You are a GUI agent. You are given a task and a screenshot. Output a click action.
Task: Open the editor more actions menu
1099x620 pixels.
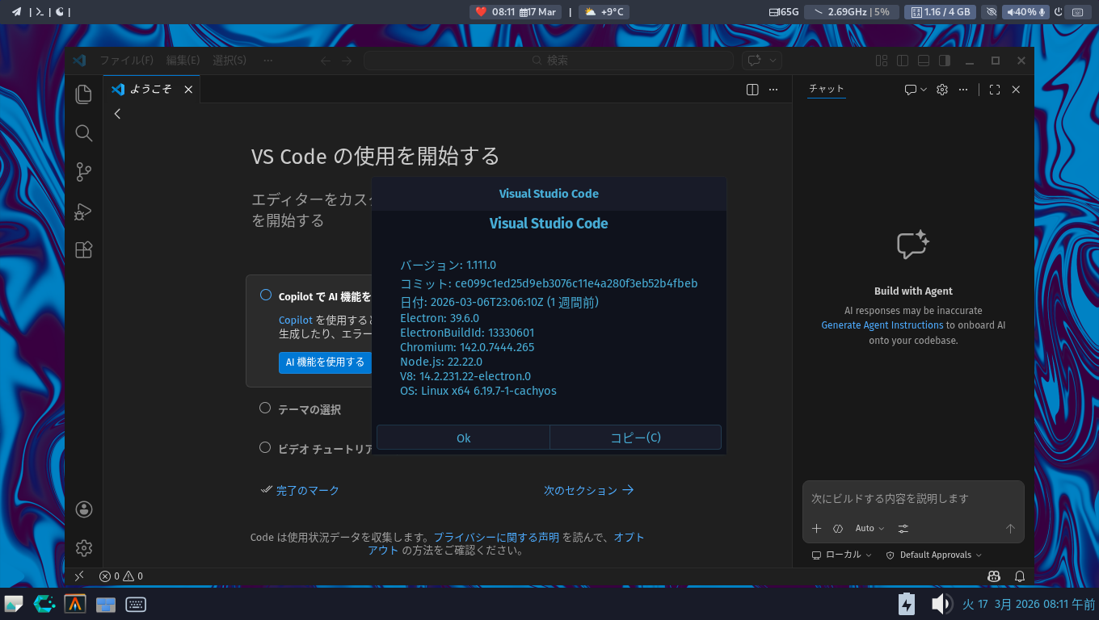click(773, 90)
